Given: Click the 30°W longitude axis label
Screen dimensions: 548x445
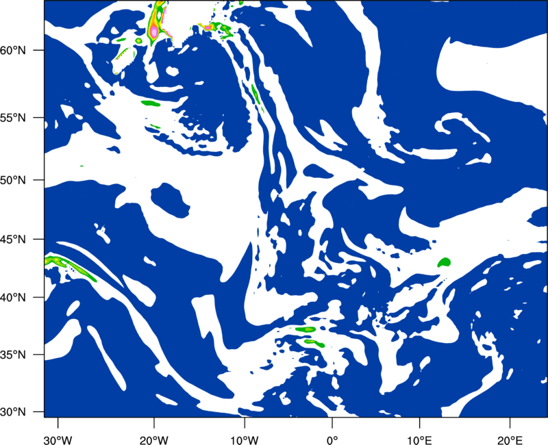Looking at the screenshot, I should 58,440.
